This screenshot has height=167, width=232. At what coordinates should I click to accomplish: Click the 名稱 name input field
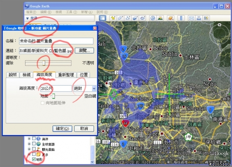click(x=56, y=41)
